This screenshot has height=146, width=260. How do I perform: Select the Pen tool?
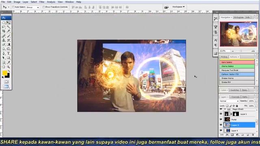[x=4, y=54]
